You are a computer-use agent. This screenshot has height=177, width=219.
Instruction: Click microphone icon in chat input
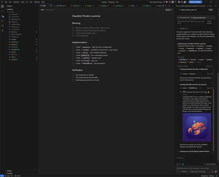pos(213,172)
